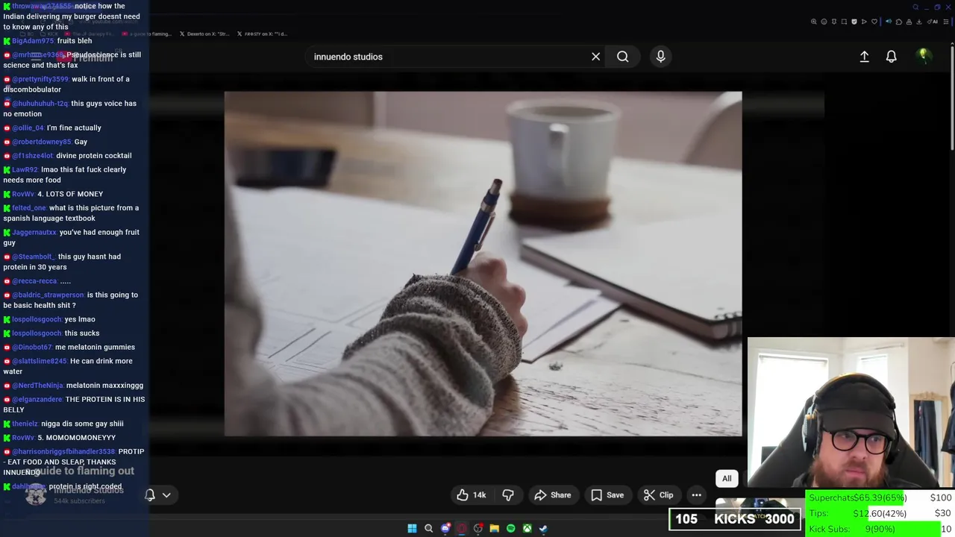The image size is (955, 537).
Task: Save the video to a playlist
Action: click(607, 495)
